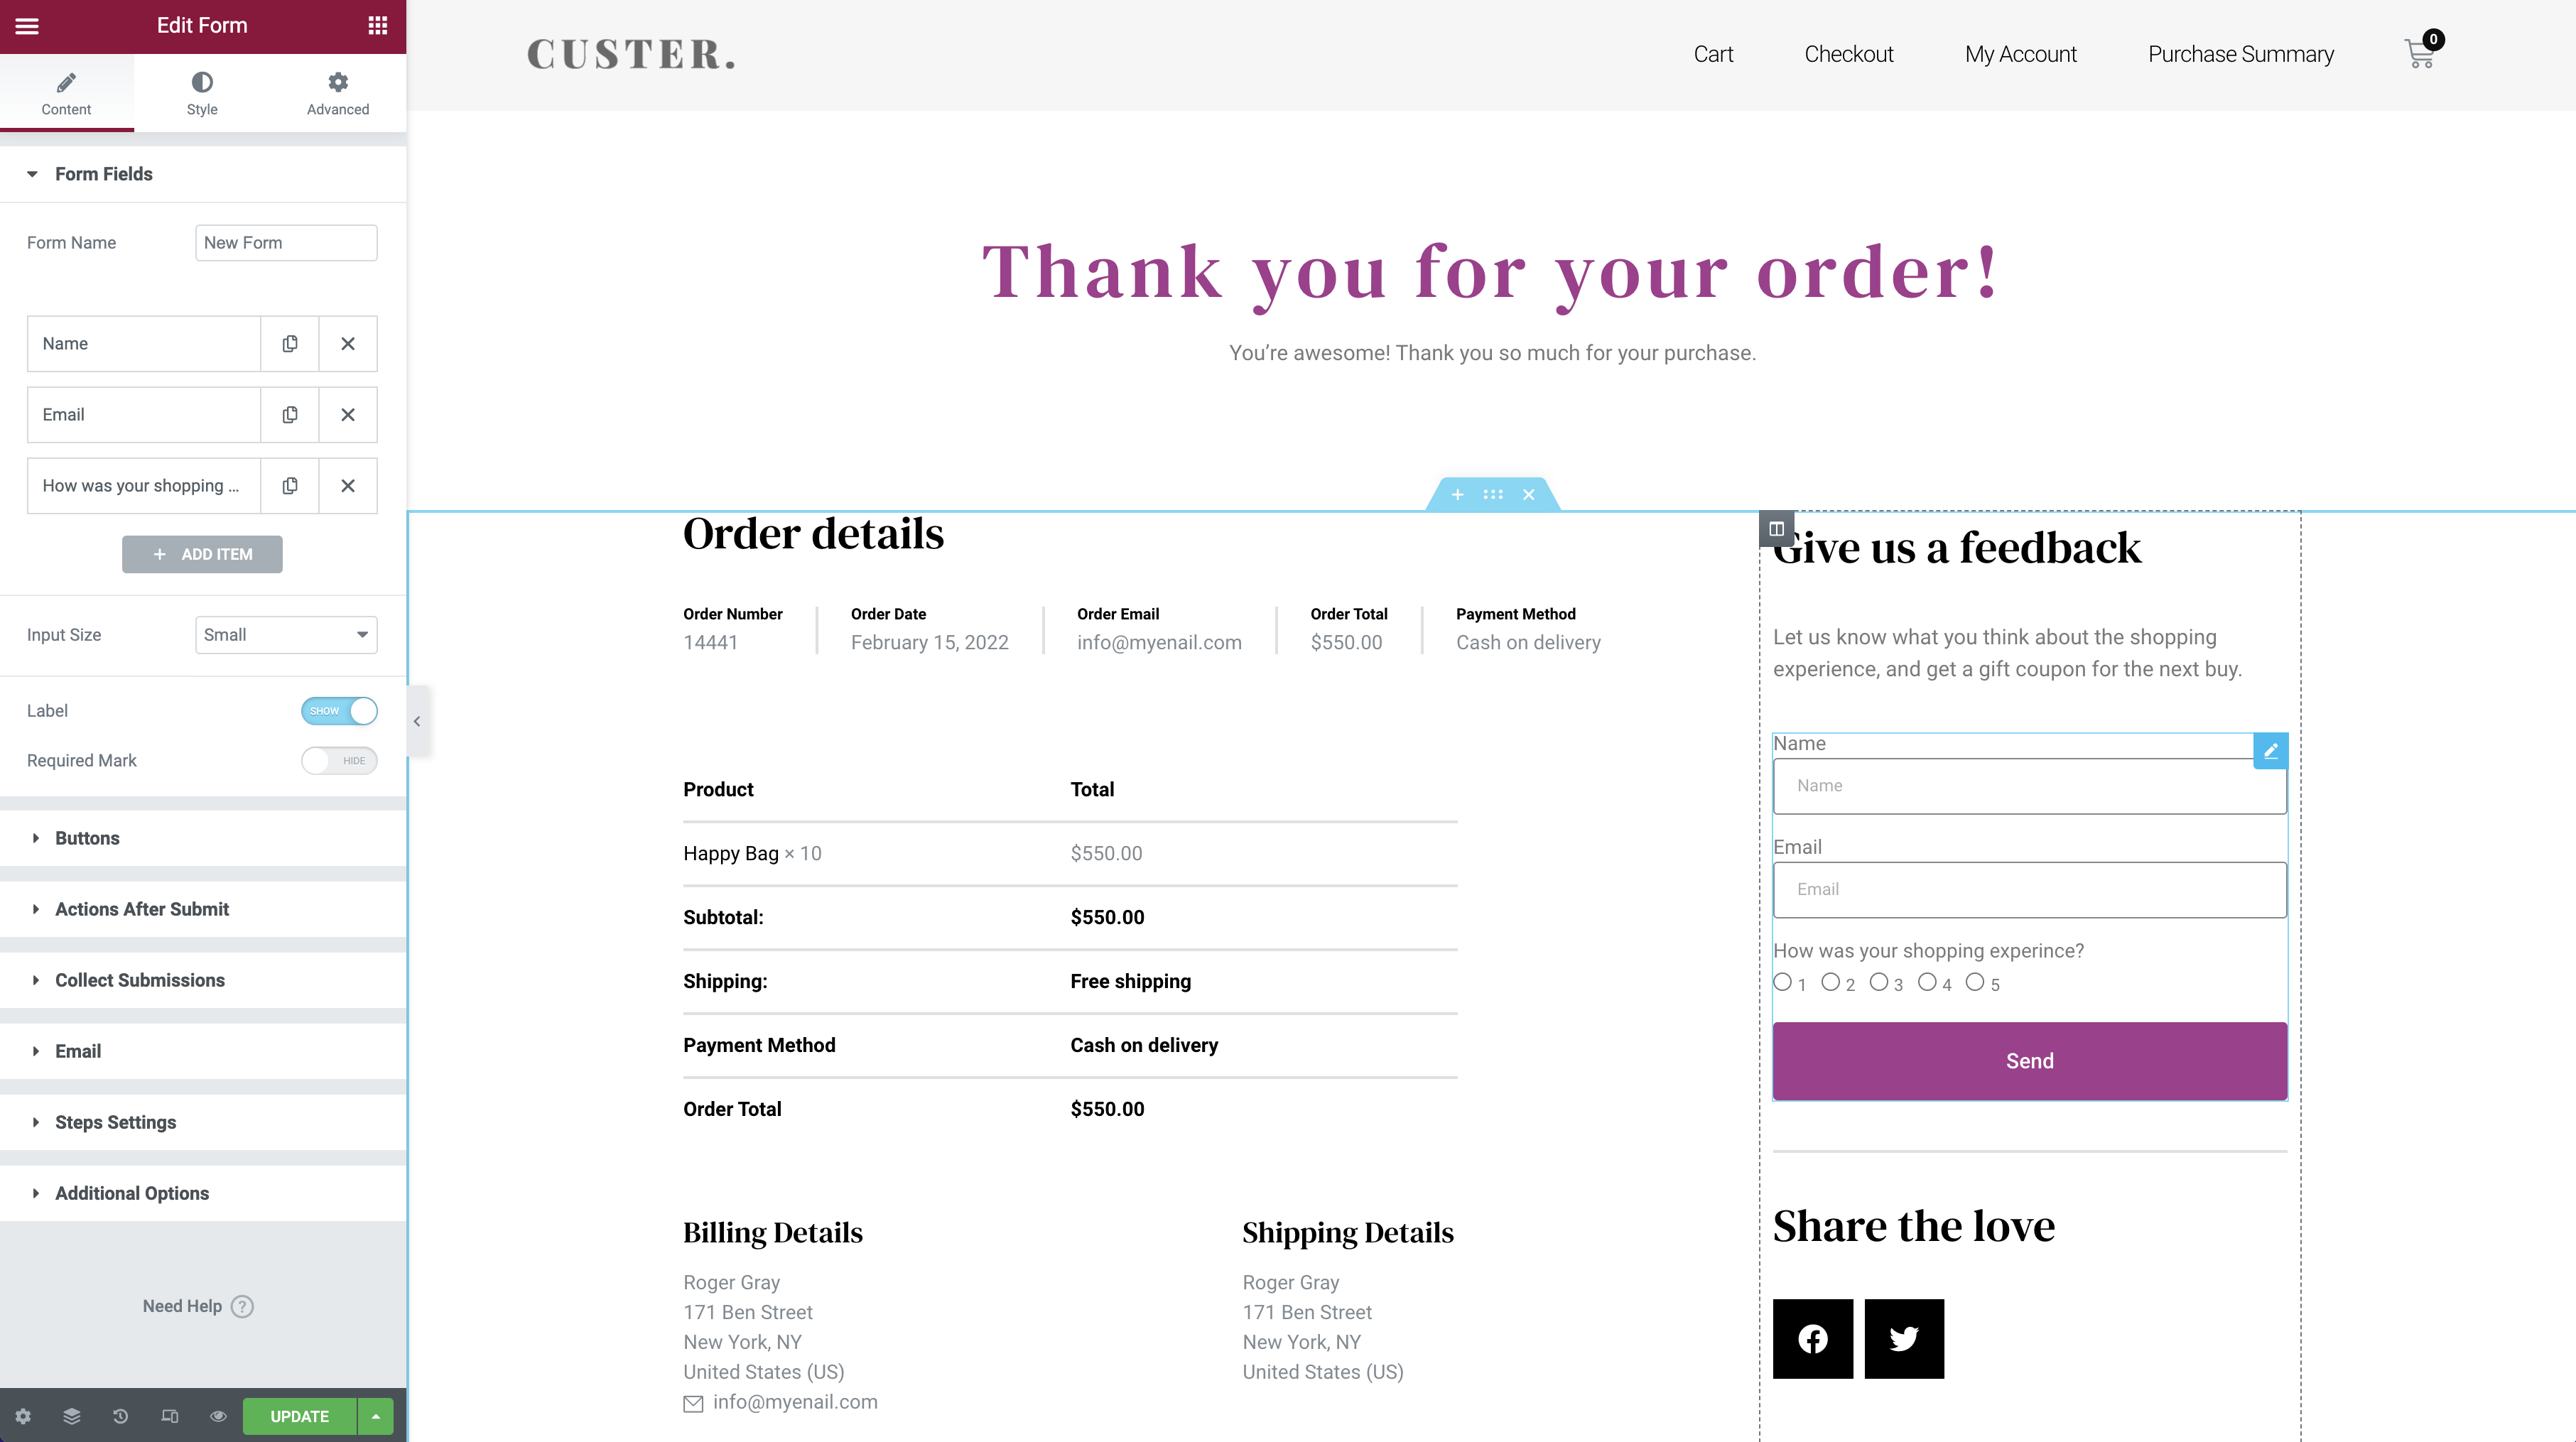The width and height of the screenshot is (2576, 1442).
Task: Click the delete icon for Name field
Action: 349,343
